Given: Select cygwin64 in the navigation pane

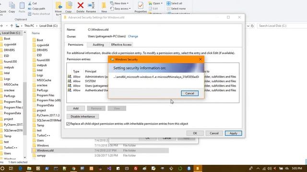Looking at the screenshot, I should coord(10,44).
